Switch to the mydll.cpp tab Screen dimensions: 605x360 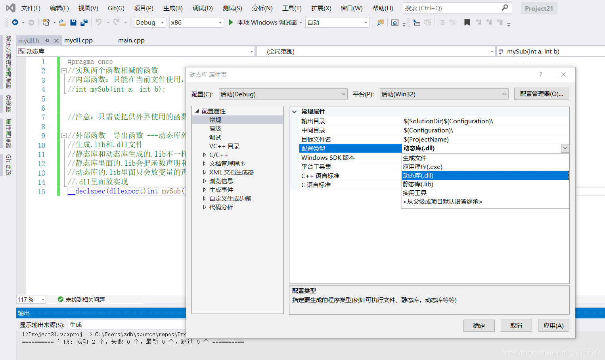[78, 40]
